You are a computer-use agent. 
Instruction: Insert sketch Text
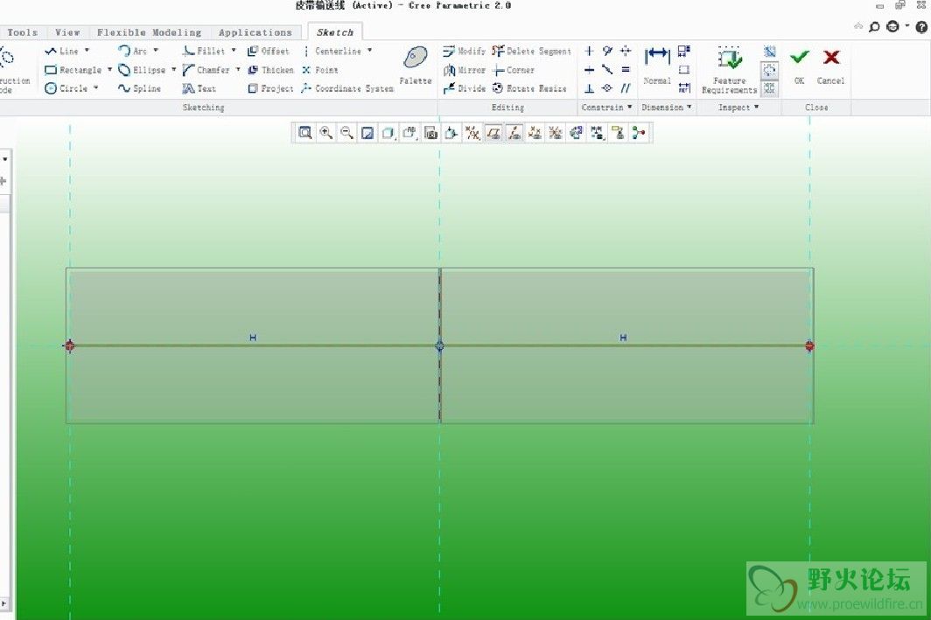tap(199, 88)
